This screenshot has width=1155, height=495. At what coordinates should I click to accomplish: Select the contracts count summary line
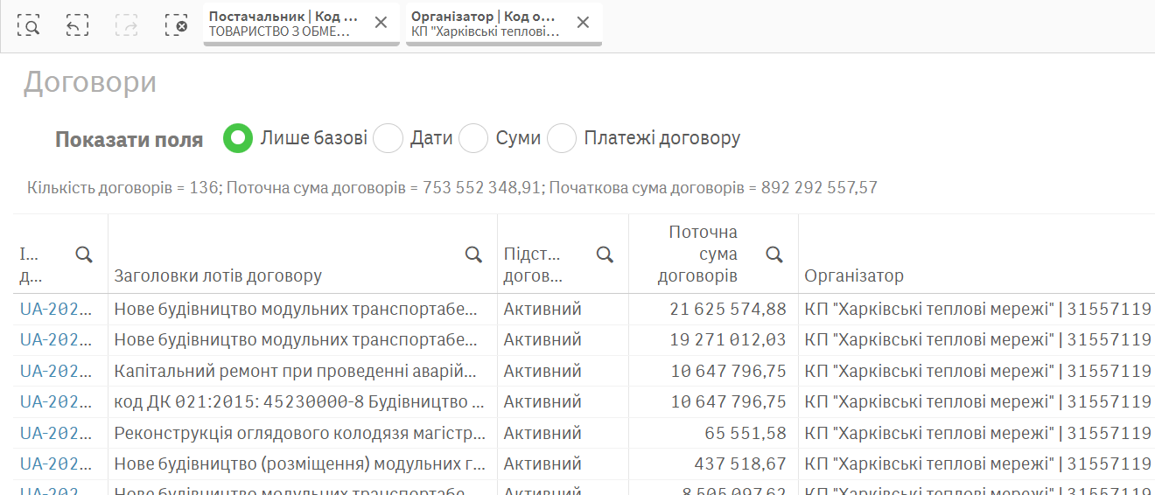pos(452,187)
